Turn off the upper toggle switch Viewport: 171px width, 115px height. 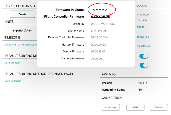[x=144, y=57]
